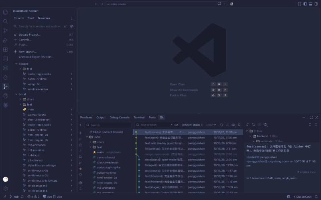Open notifications bell in status bar
Screen dimensions: 321x200
(x=316, y=196)
